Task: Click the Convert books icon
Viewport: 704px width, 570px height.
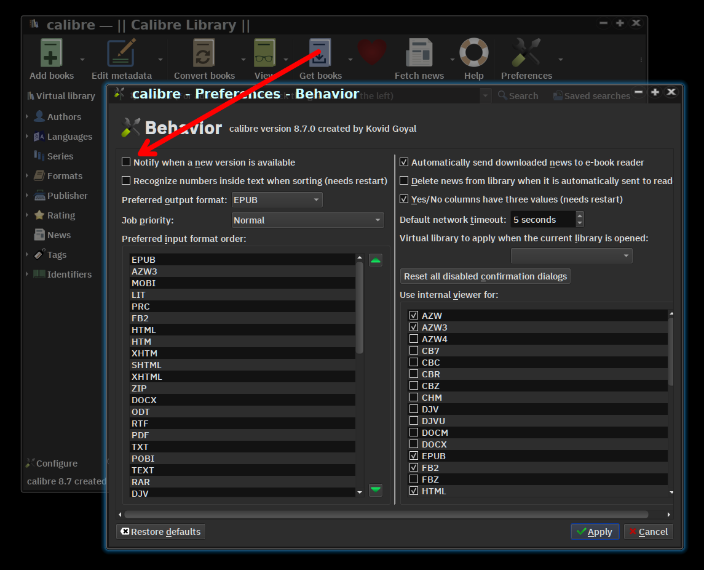Action: [204, 54]
